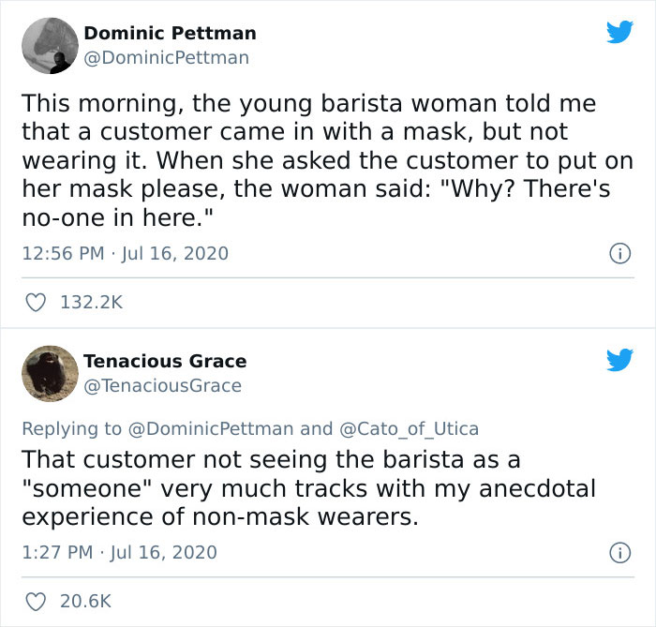The height and width of the screenshot is (627, 656).
Task: Open Dominic Pettman display name
Action: coord(170,33)
